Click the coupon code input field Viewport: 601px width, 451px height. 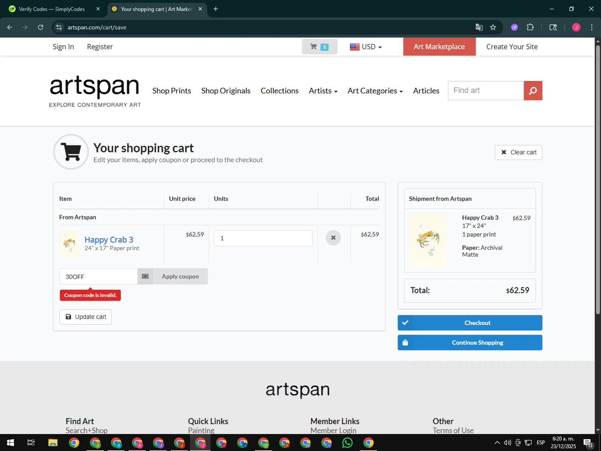point(99,276)
